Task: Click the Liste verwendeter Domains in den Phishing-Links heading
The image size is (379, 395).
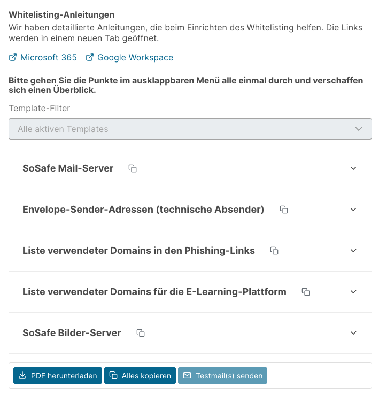Action: pos(138,251)
